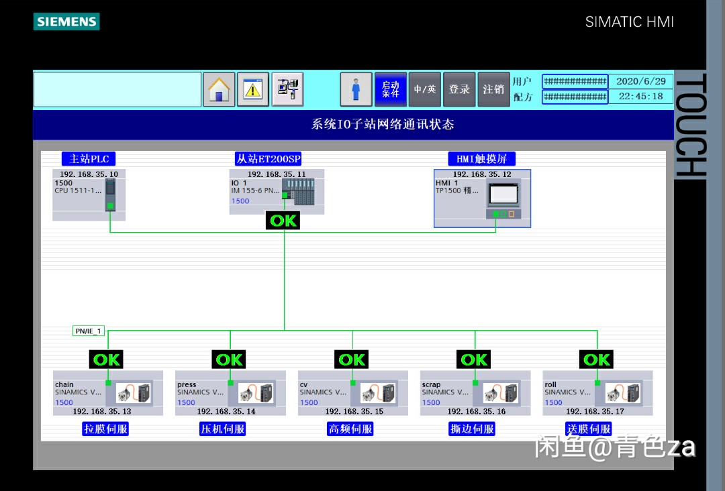Click IP address 192.168.35.15
The image size is (725, 491).
354,411
